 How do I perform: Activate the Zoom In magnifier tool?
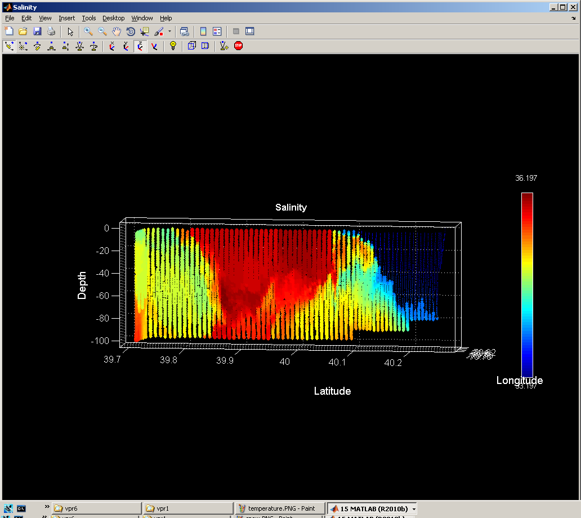[x=88, y=32]
